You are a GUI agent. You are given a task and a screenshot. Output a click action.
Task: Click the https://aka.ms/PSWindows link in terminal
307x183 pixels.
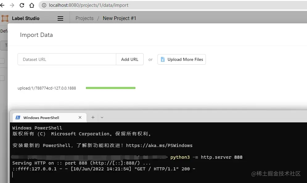159,145
